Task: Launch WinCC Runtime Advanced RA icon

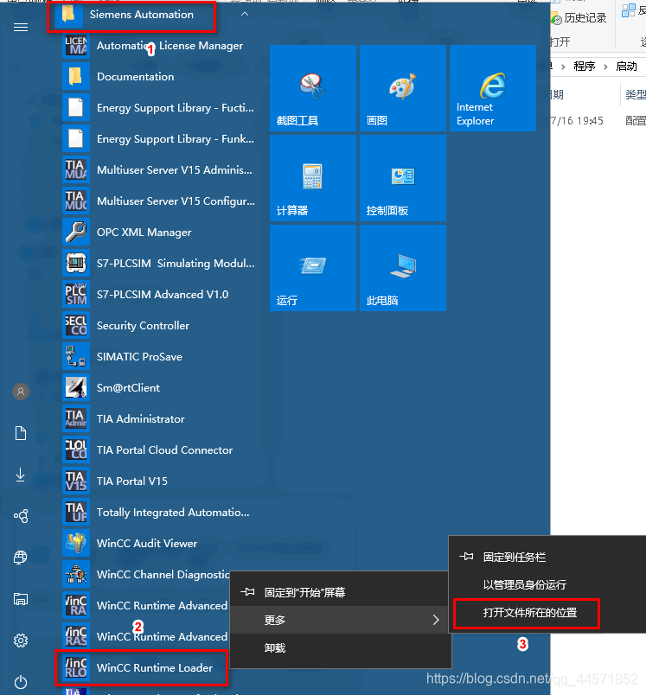Action: [x=76, y=605]
